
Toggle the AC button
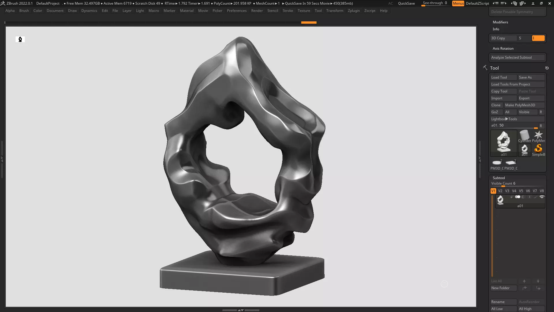pos(390,3)
